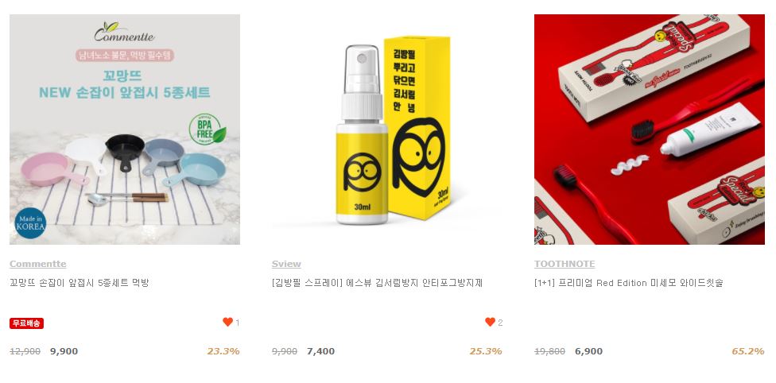
Task: Open the 꼬망뜨 손잡이 앞접시 5종세트 product title
Action: 80,283
